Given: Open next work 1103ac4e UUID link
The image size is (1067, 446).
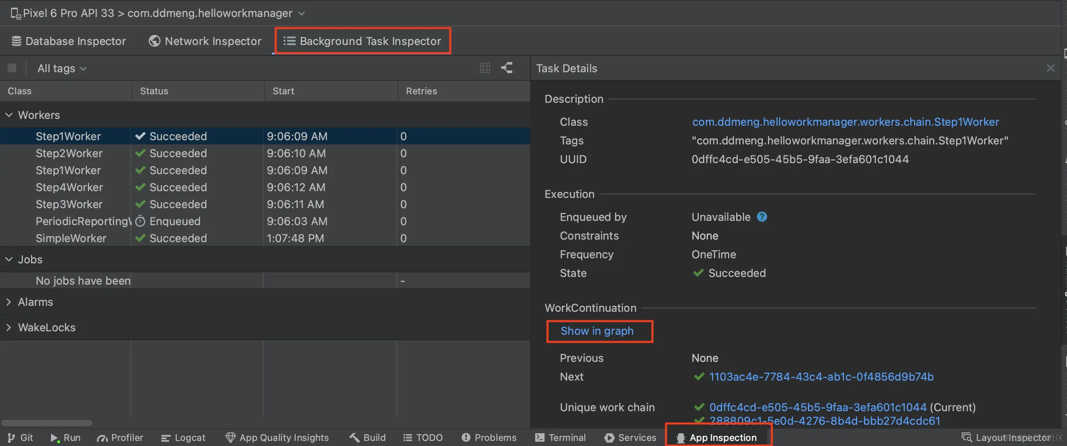Looking at the screenshot, I should 821,377.
